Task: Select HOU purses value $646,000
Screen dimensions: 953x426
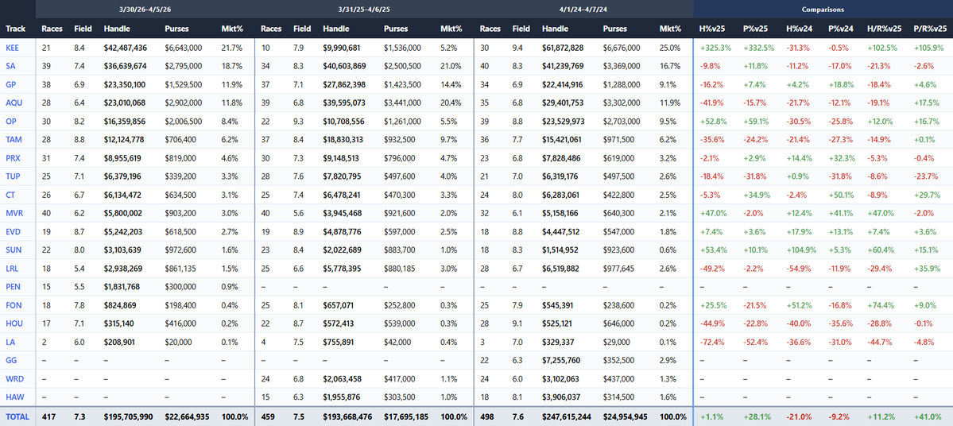Action: [618, 323]
